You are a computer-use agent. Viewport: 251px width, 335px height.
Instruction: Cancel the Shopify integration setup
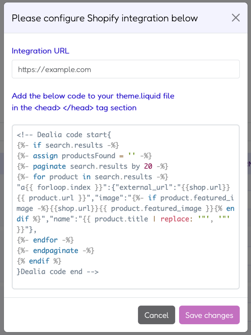[x=157, y=315]
